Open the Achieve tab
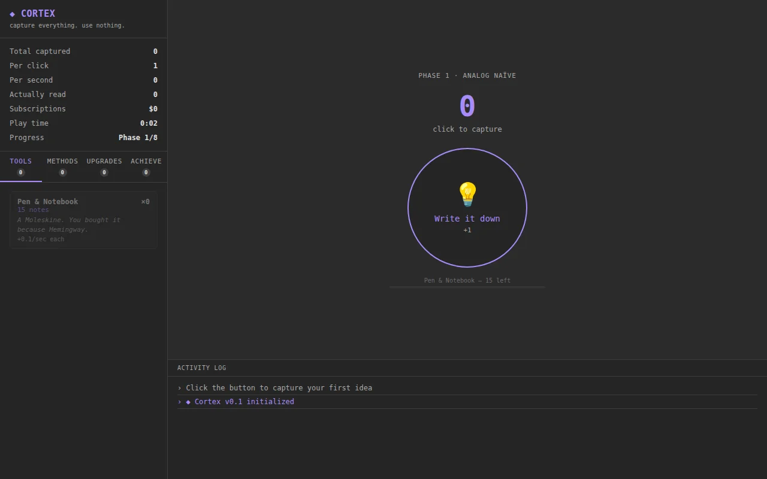Viewport: 767px width, 479px height. 146,166
